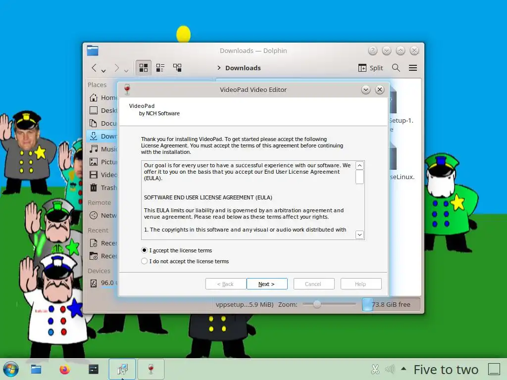This screenshot has width=507, height=380.
Task: Go back in Dolphin navigation
Action: click(x=94, y=68)
